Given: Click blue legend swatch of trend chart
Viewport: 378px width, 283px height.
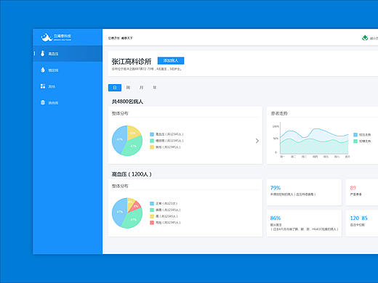Looking at the screenshot, I should (355, 135).
